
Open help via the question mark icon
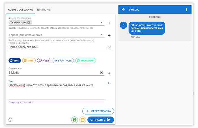pos(10,120)
